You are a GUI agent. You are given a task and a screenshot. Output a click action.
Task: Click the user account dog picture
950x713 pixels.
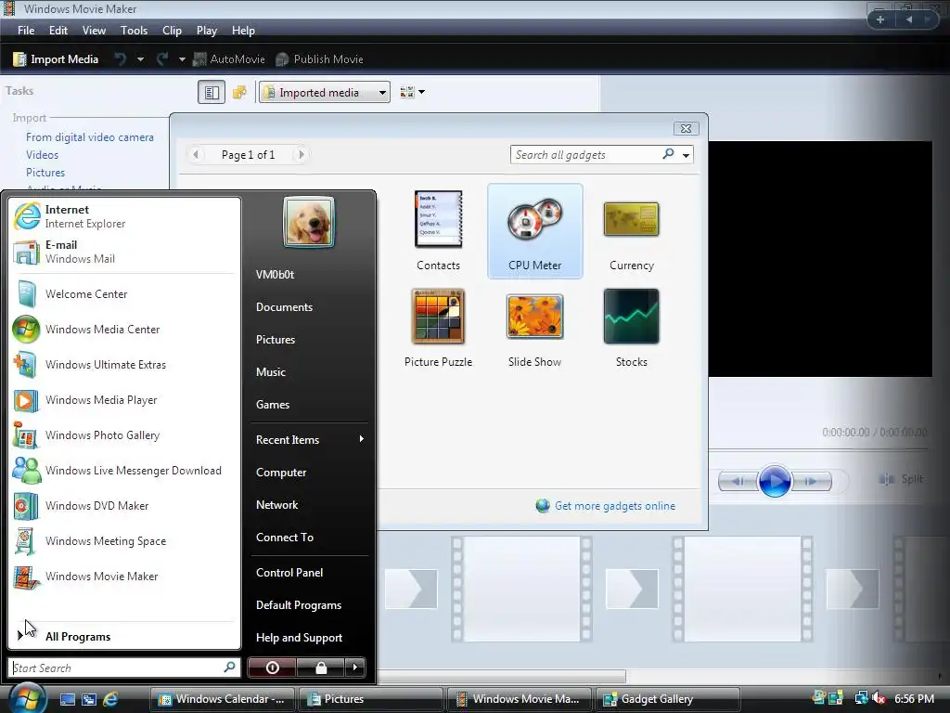coord(308,222)
